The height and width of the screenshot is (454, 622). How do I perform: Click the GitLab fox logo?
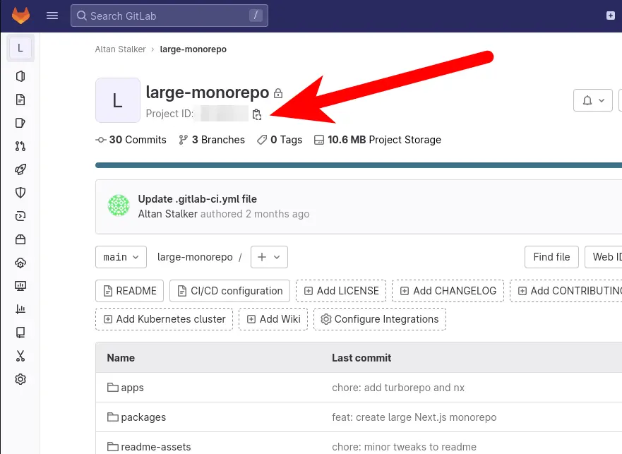coord(20,15)
